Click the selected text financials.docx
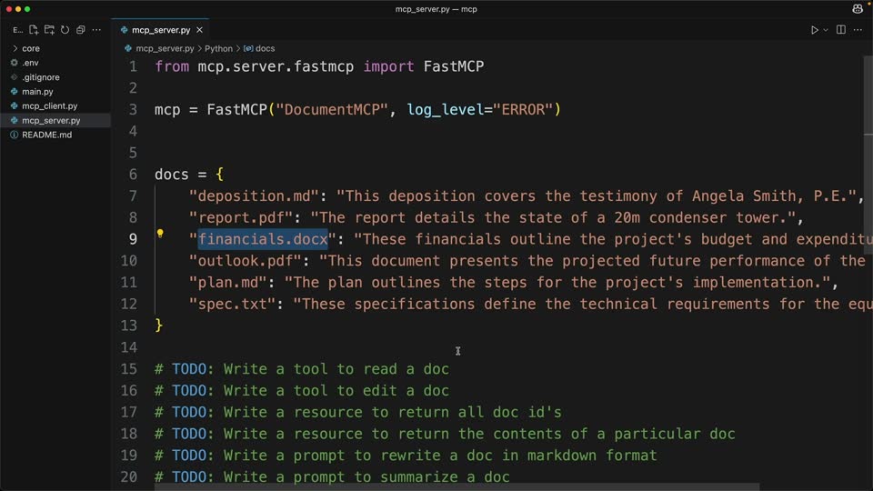873x491 pixels. click(263, 239)
